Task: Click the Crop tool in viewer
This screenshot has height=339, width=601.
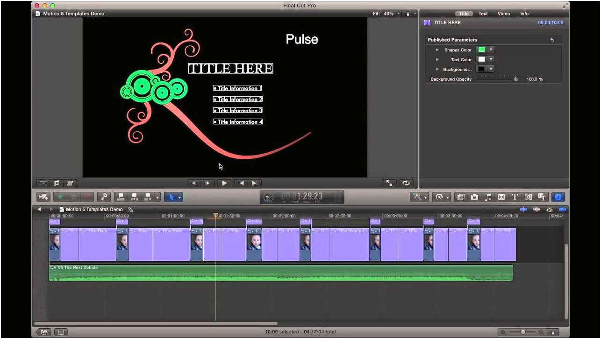Action: pyautogui.click(x=57, y=183)
